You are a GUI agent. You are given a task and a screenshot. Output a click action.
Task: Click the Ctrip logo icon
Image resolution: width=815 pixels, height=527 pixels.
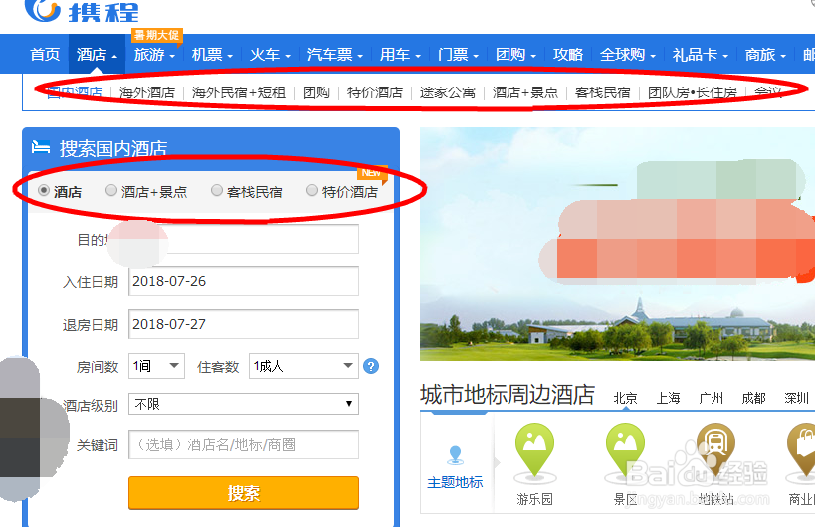click(43, 9)
